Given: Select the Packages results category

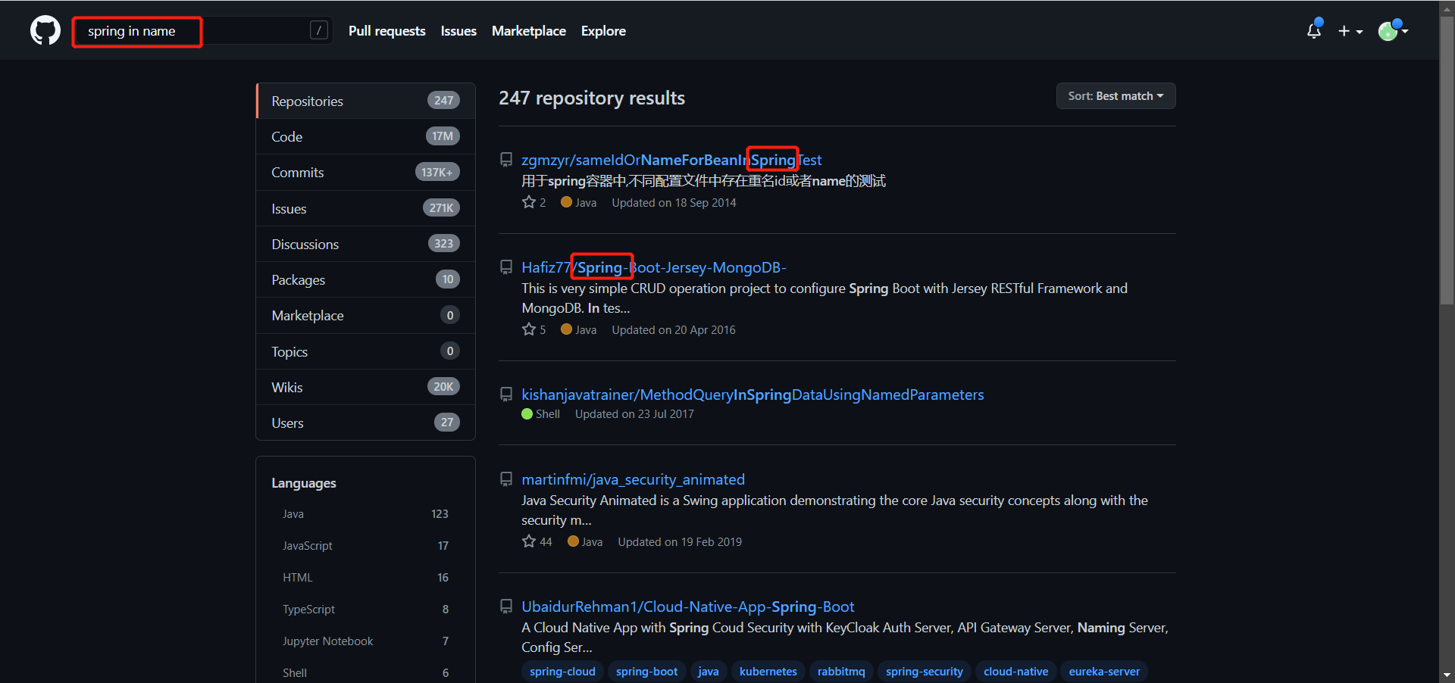Looking at the screenshot, I should point(366,279).
